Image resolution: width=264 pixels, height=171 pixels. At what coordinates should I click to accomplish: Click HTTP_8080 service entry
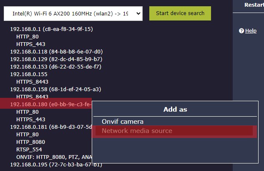31,142
